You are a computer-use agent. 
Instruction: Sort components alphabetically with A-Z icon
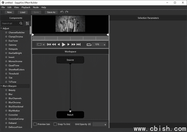click(x=27, y=23)
